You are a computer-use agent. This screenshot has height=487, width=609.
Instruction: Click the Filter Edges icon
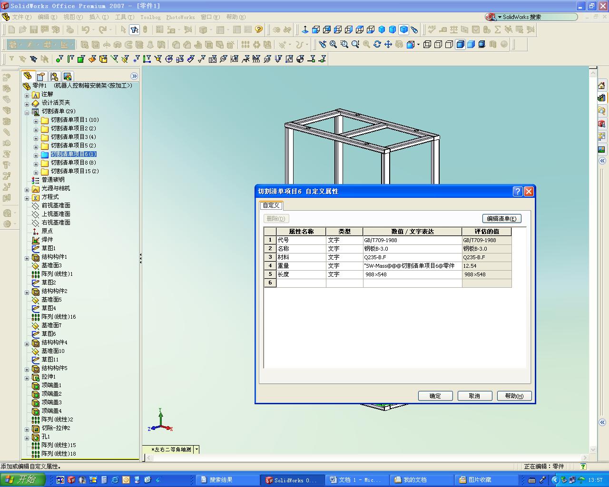(x=70, y=59)
